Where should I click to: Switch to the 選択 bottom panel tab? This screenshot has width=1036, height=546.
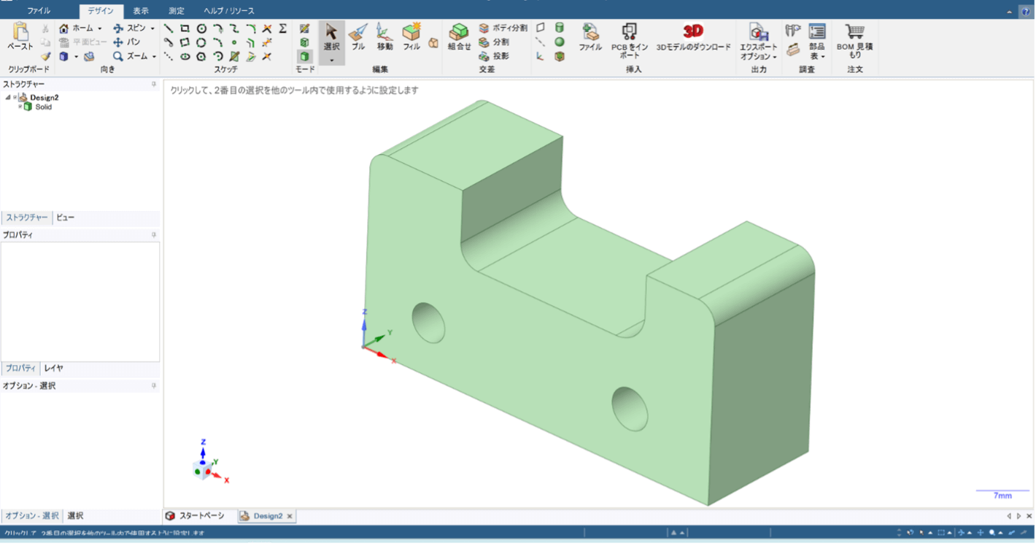coord(75,516)
